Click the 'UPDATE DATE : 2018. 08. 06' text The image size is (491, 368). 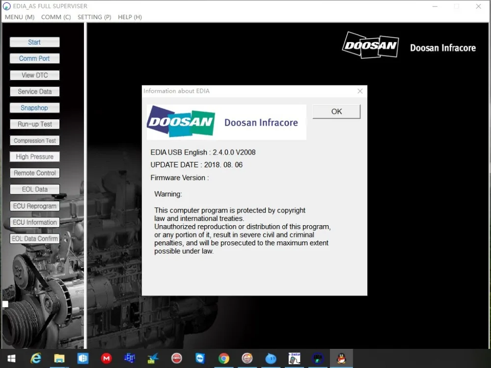196,165
